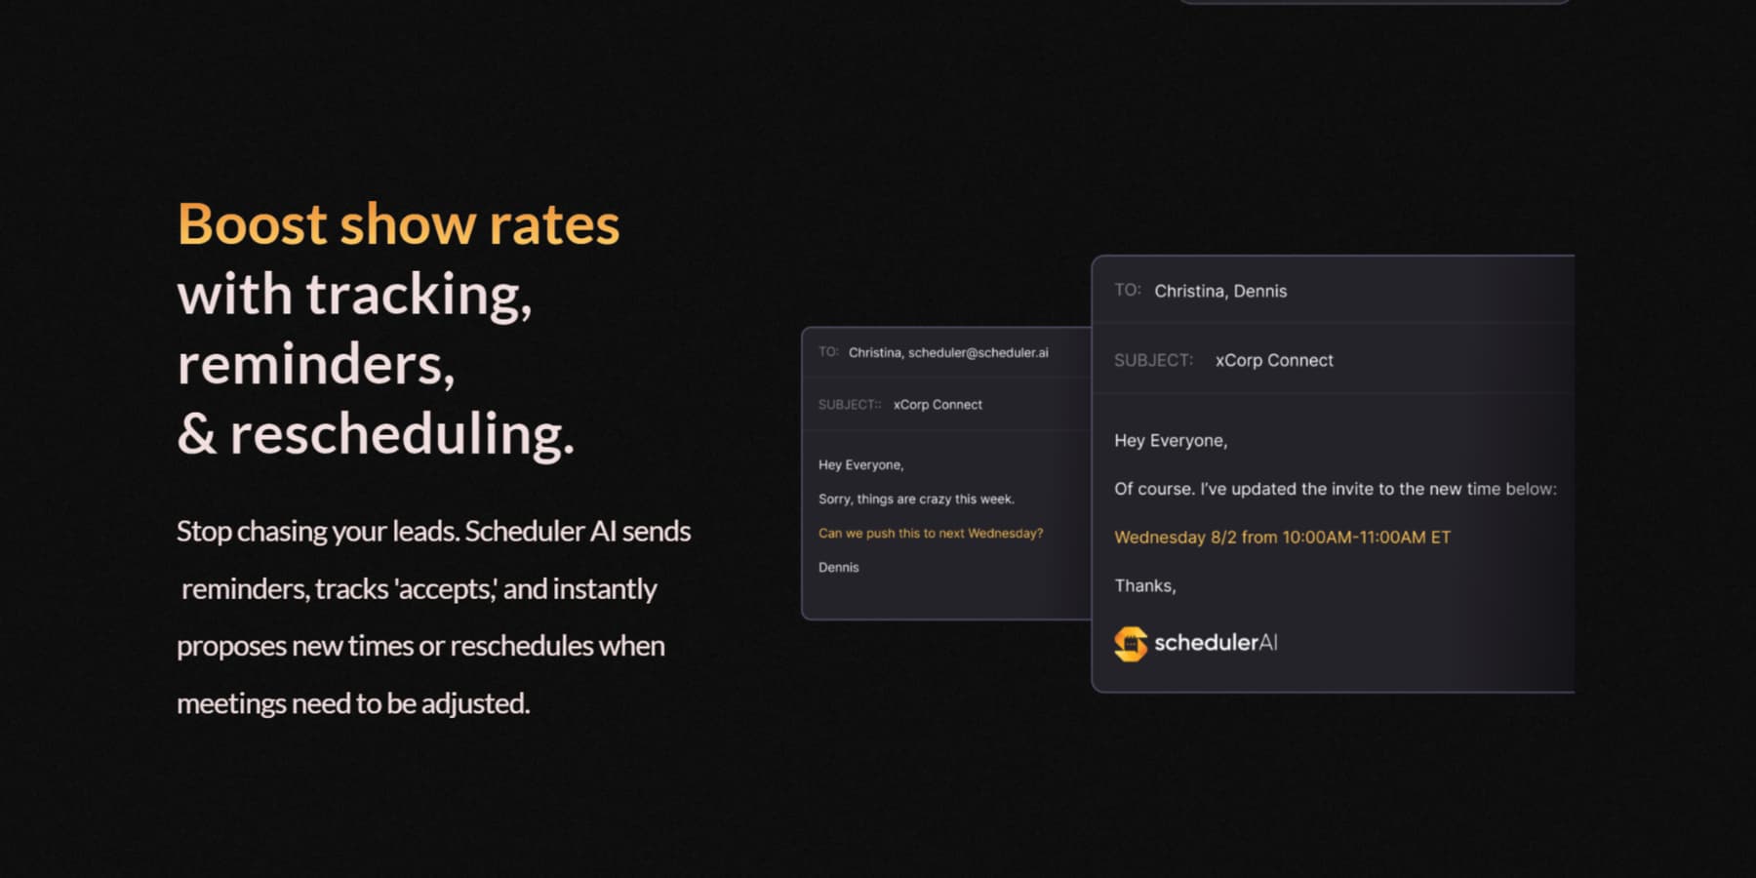
Task: Click the orange 'Boost show rates' heading
Action: coord(398,224)
